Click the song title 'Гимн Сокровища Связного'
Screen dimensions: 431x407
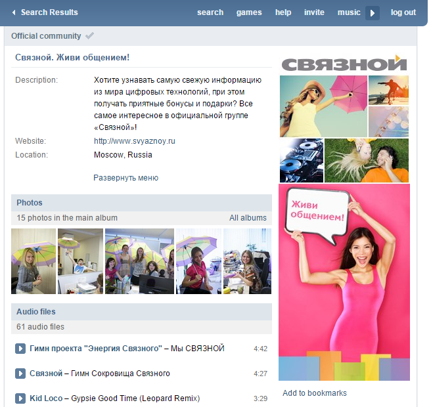pos(120,374)
